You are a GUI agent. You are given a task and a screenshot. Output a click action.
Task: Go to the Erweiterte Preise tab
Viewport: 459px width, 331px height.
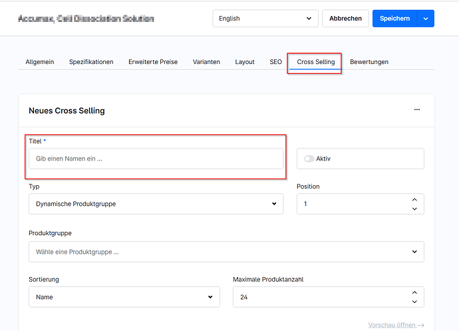point(153,62)
